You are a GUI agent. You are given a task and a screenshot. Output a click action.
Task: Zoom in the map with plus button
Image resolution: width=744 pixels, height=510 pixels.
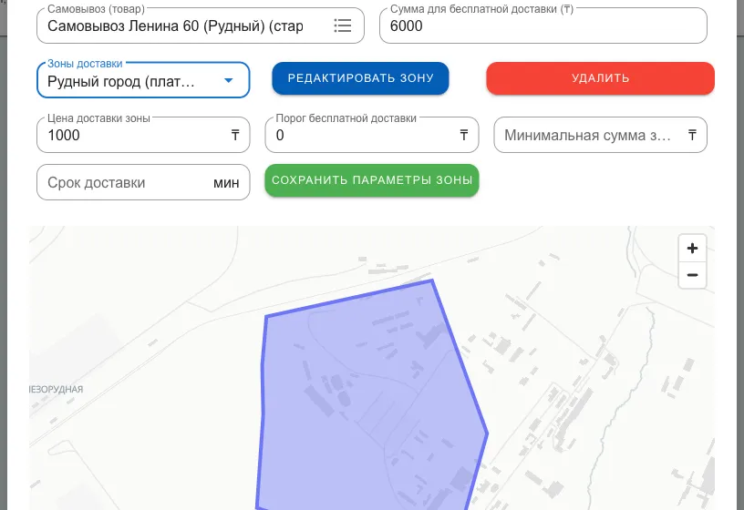(692, 248)
